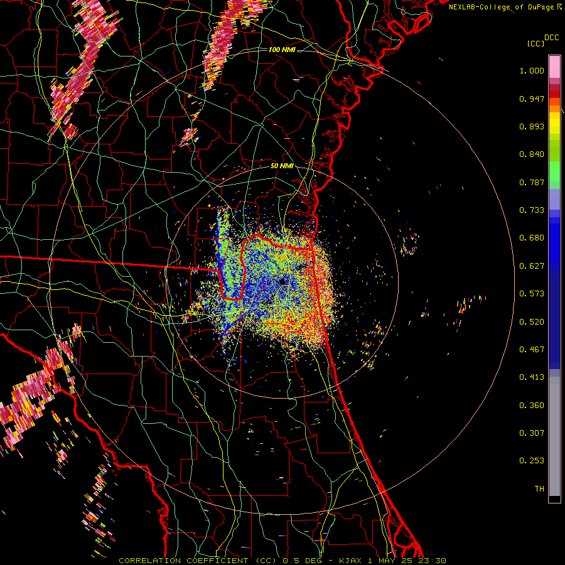This screenshot has height=565, width=565.
Task: Click the 0.413 value on color scale
Action: (x=532, y=377)
